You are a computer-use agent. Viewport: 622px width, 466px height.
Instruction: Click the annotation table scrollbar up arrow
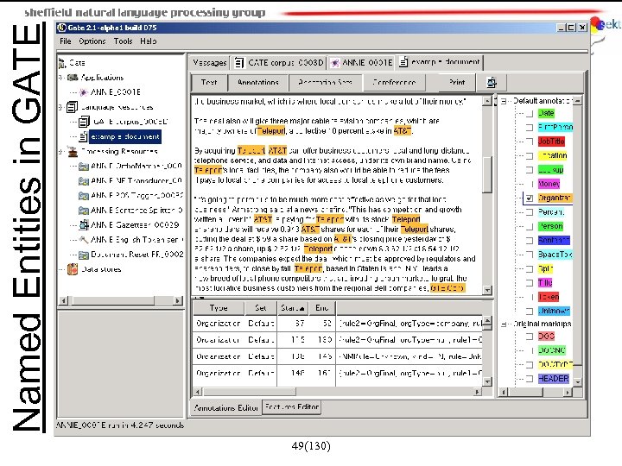coord(487,320)
